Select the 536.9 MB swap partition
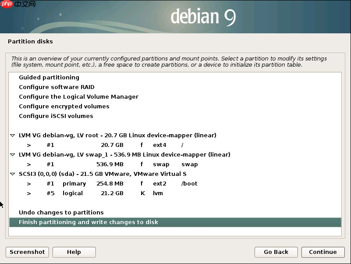This screenshot has height=264, width=351. [x=110, y=164]
